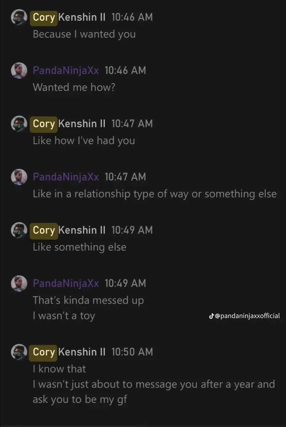Select PandaNinjaXx's avatar next to the relationship message
Image resolution: width=286 pixels, height=427 pixels.
pyautogui.click(x=19, y=177)
